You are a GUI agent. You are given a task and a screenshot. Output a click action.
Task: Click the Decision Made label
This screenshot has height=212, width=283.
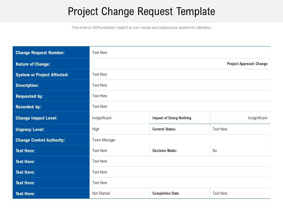tap(164, 150)
